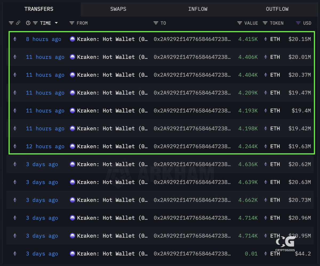Click Ethereum chain icon in the $20.37M row
The image size is (320, 266).
click(x=15, y=75)
